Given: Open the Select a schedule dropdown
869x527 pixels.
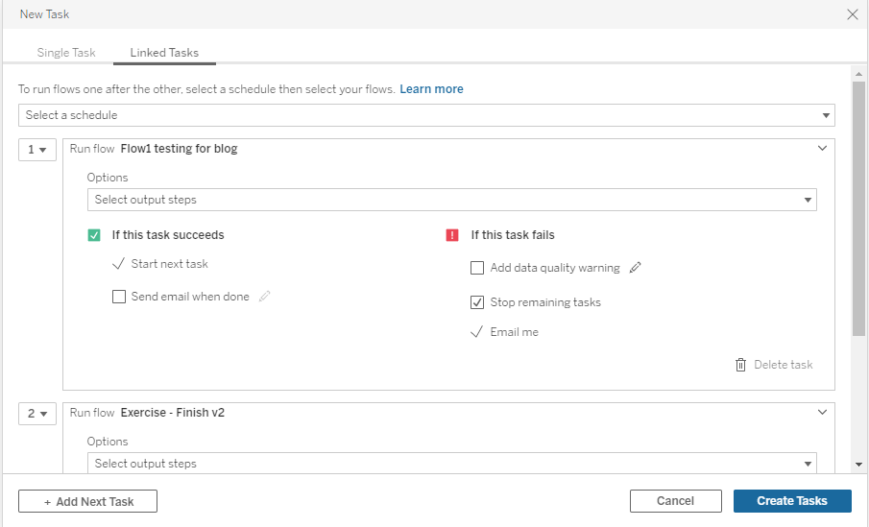Looking at the screenshot, I should click(x=426, y=115).
